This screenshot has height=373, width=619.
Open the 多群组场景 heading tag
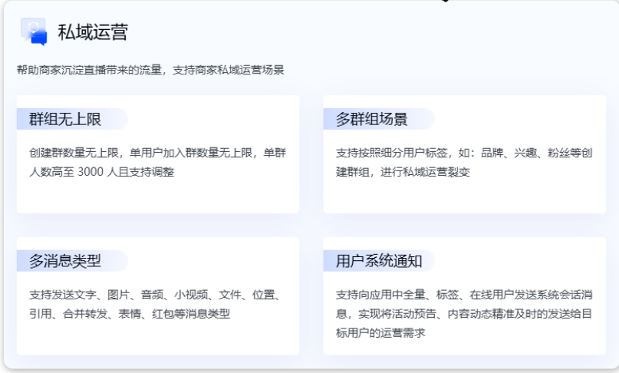(379, 119)
